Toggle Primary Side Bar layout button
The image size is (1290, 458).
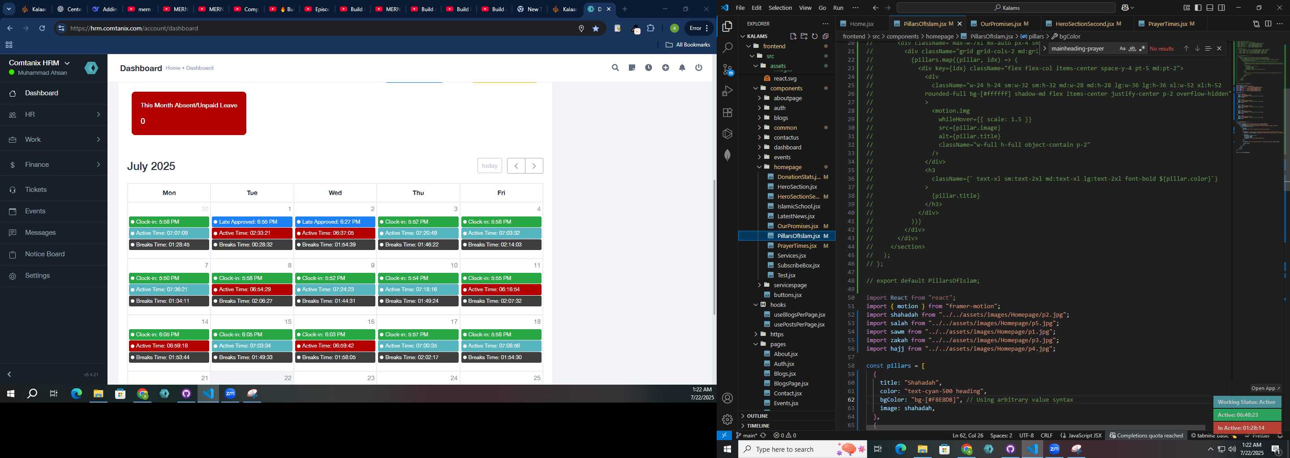pyautogui.click(x=1198, y=8)
